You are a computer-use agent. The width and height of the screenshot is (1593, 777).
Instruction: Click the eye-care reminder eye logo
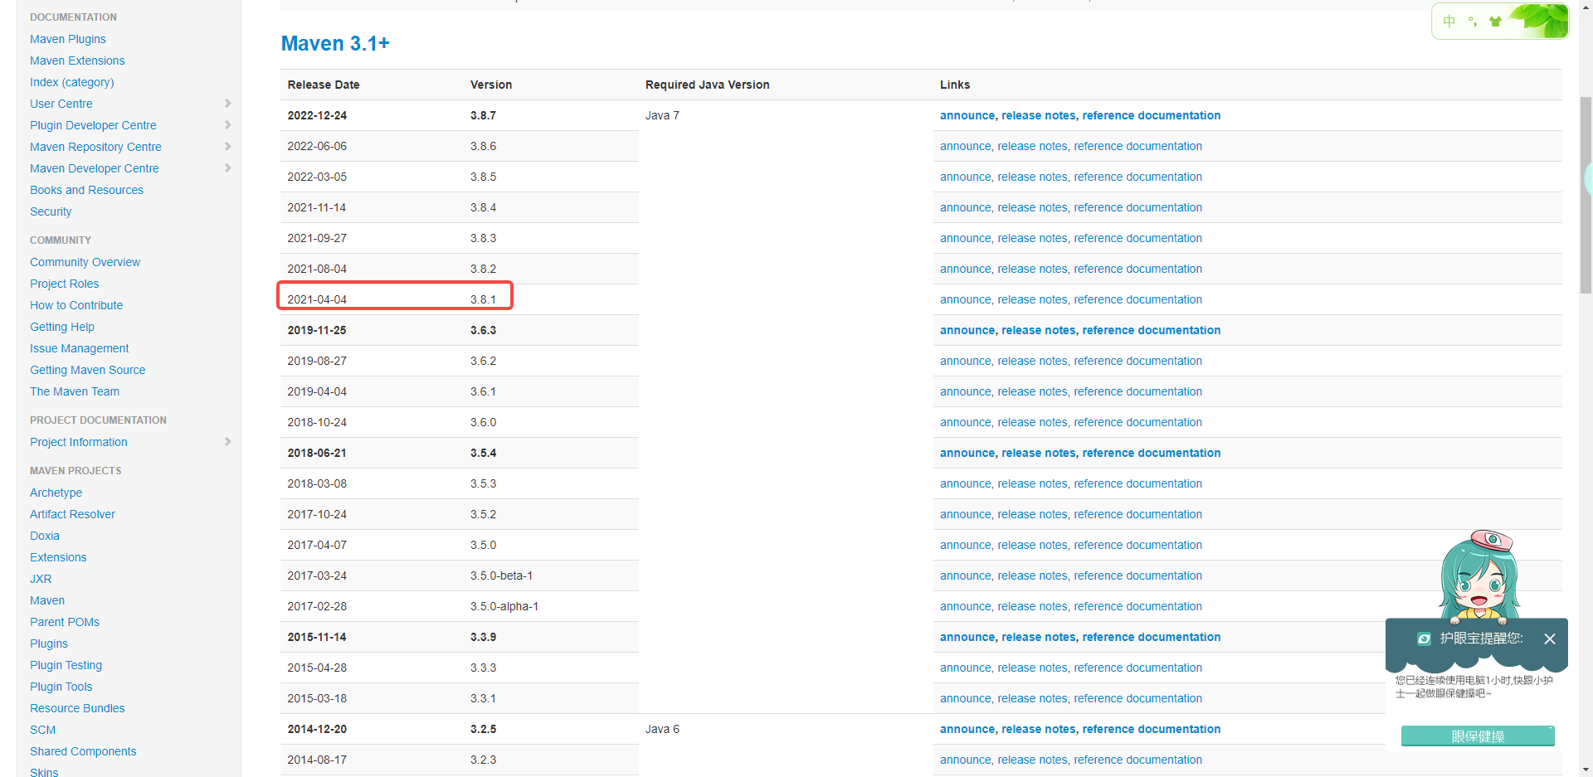coord(1424,639)
